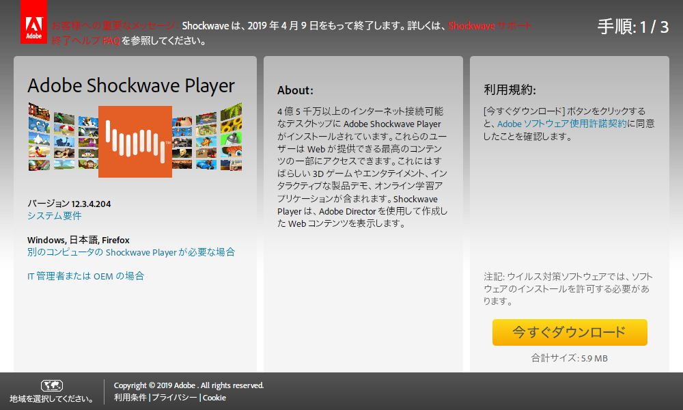Select the 地域を選択してください region link
This screenshot has width=683, height=410.
[x=51, y=398]
